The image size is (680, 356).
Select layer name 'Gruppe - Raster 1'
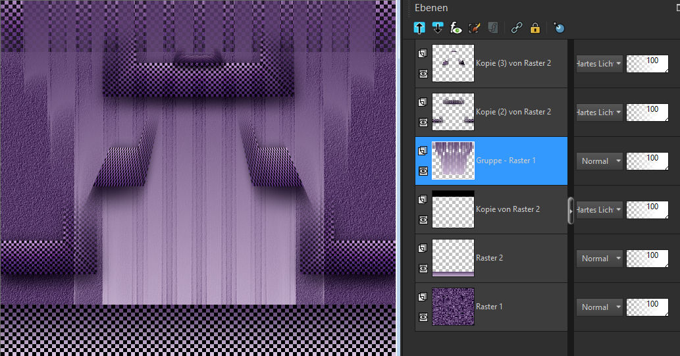click(506, 161)
